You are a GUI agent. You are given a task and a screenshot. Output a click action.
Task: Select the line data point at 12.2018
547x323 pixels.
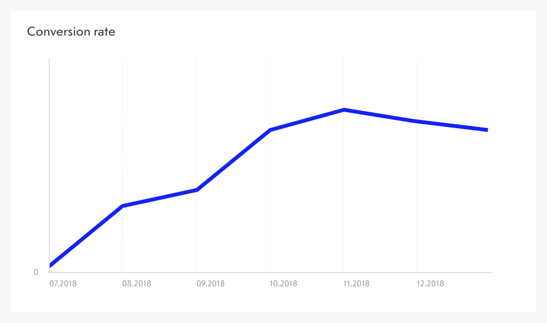pos(417,121)
